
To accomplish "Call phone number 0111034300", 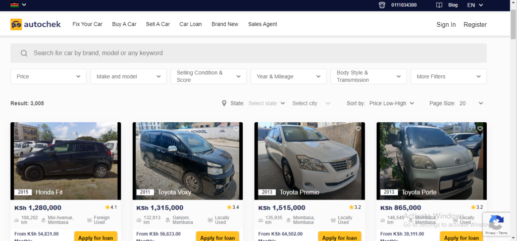I will tap(404, 5).
